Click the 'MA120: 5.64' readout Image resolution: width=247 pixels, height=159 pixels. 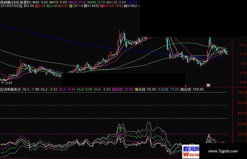point(116,2)
